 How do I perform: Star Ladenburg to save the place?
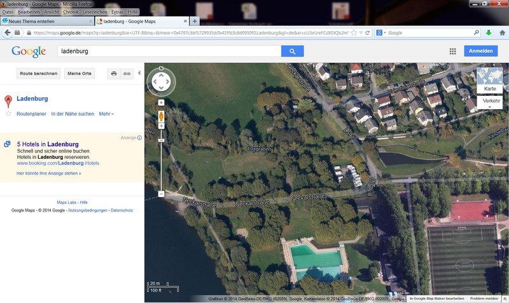[8, 114]
